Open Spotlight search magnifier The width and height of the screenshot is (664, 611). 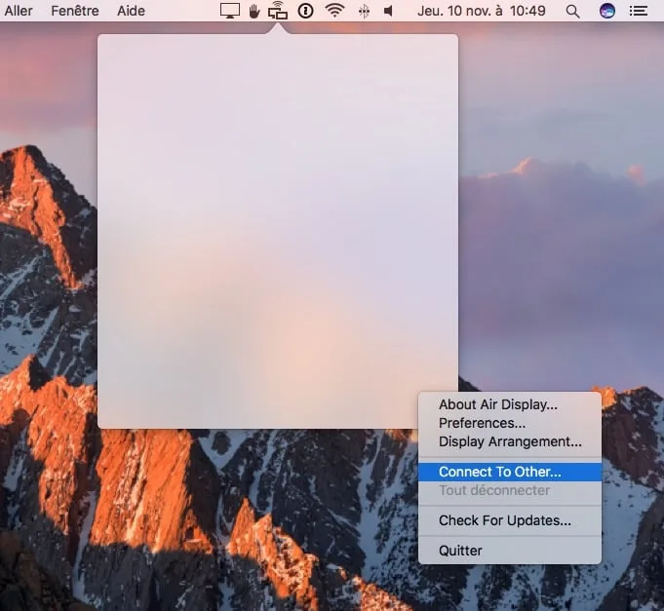pyautogui.click(x=572, y=12)
